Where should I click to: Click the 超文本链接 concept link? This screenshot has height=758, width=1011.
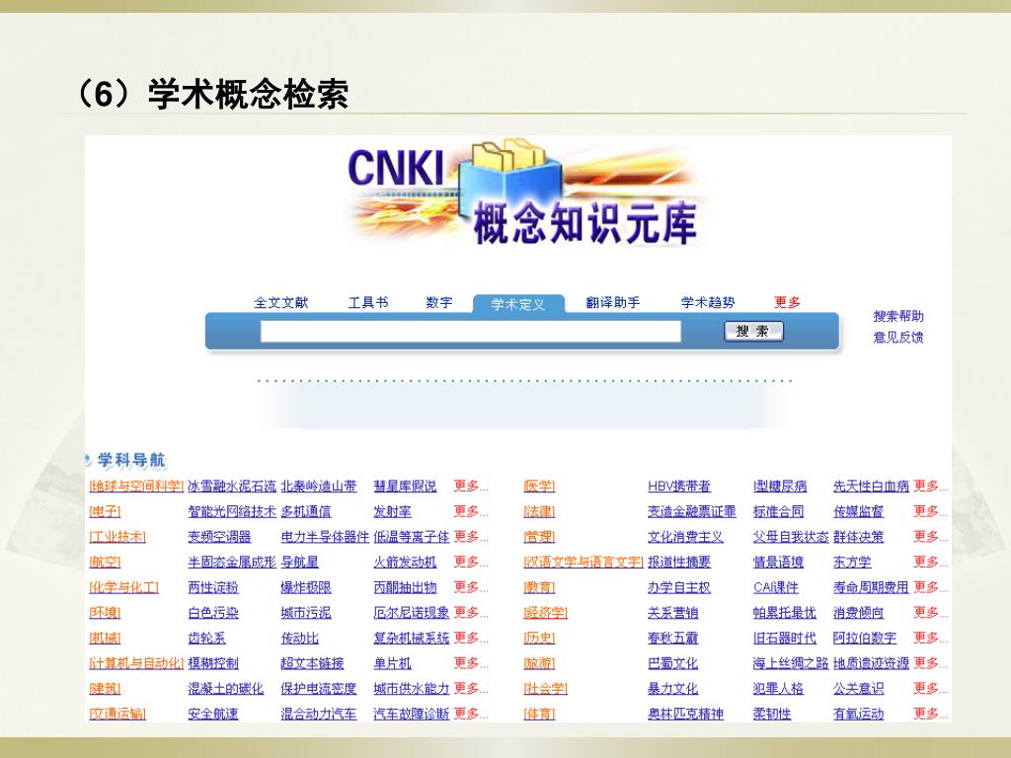pyautogui.click(x=312, y=663)
